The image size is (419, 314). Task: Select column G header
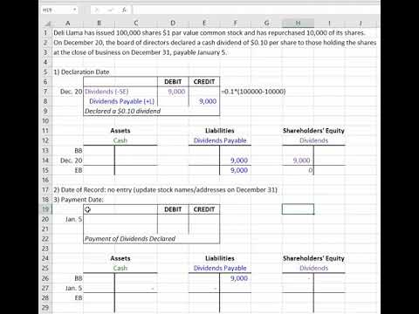click(266, 23)
